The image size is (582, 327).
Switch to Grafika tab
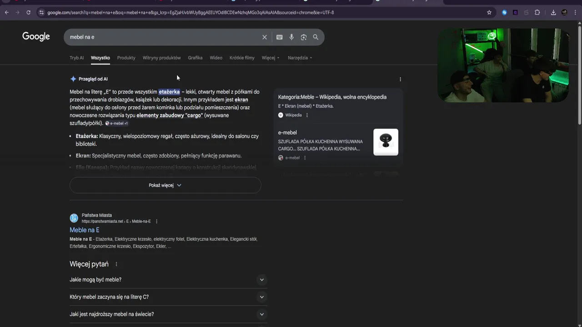point(195,58)
